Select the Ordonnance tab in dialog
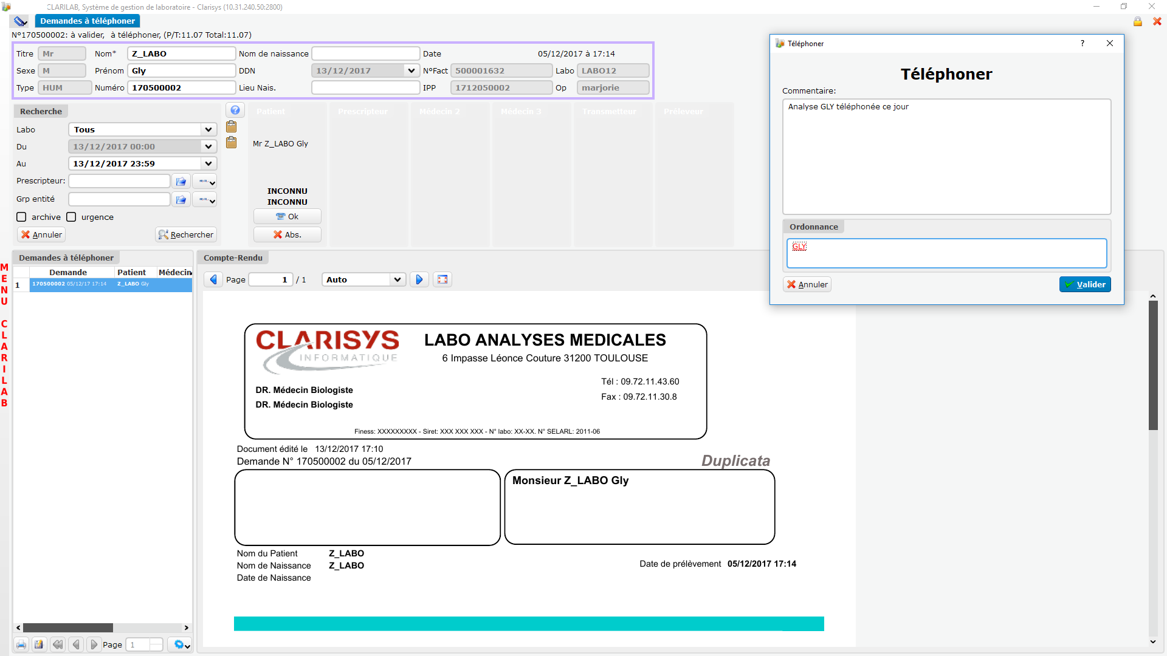The image size is (1167, 656). [x=813, y=227]
